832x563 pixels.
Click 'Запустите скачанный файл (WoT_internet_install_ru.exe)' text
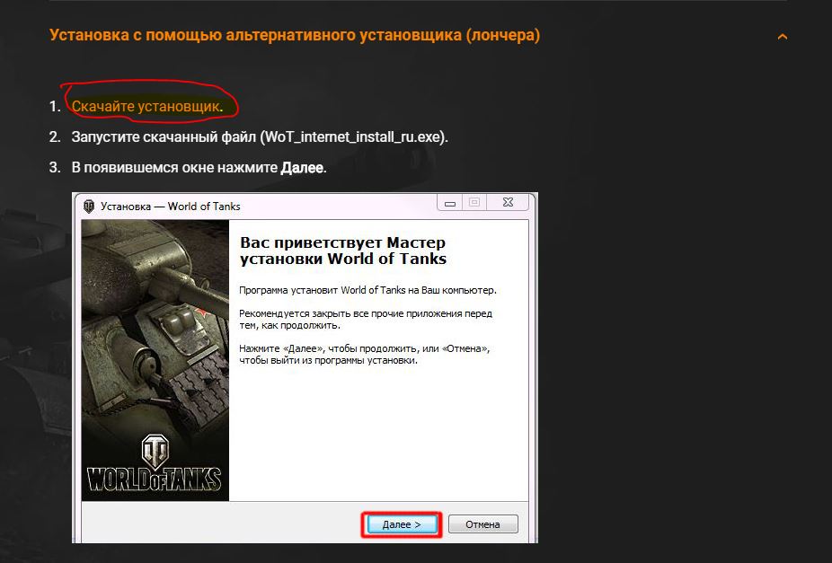(x=260, y=137)
